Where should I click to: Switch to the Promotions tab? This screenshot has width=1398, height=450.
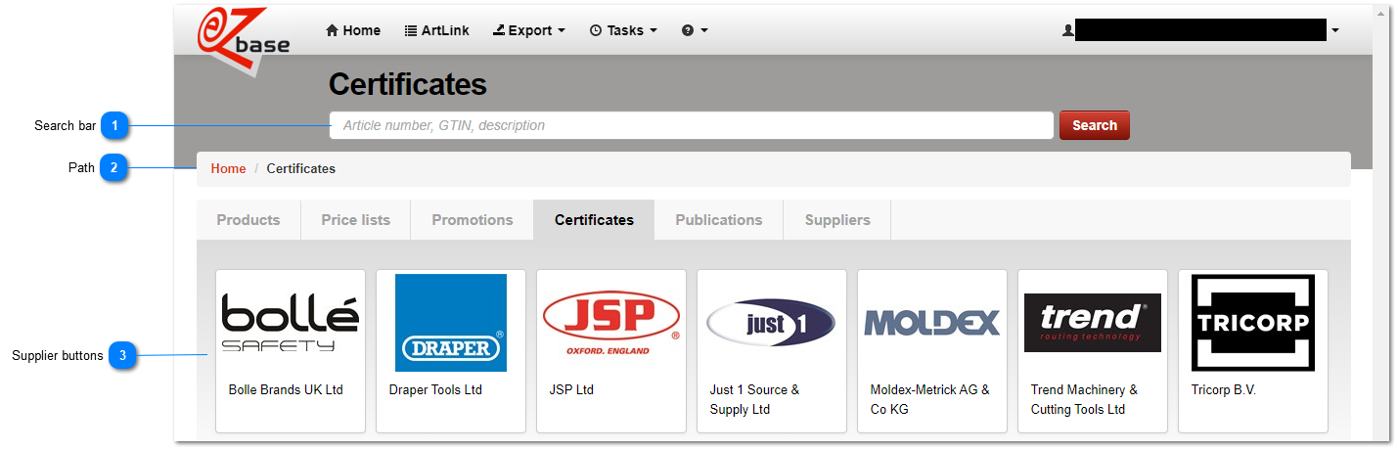pos(473,220)
